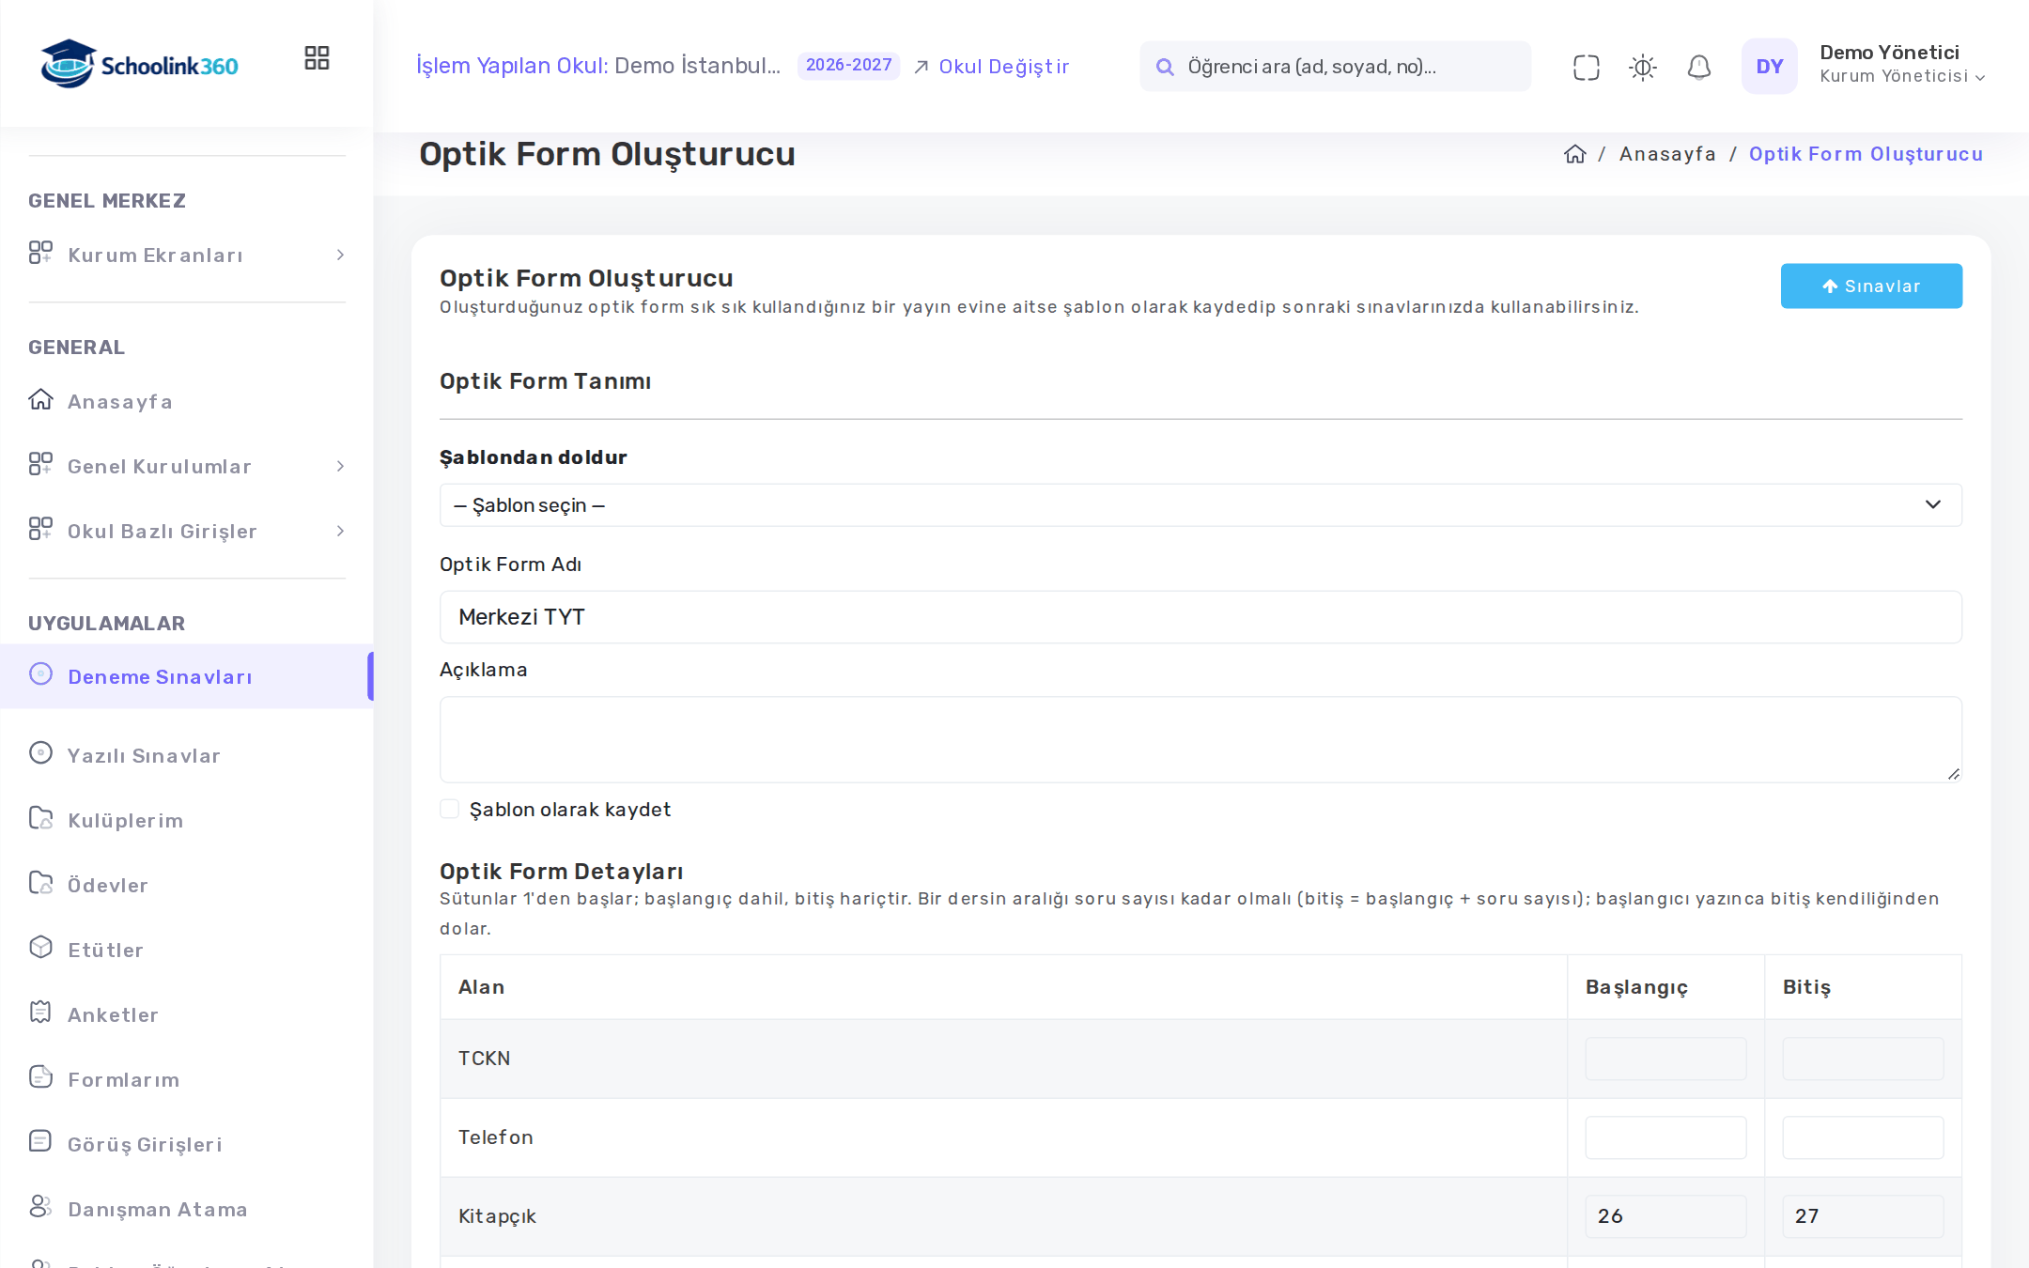The width and height of the screenshot is (2029, 1268).
Task: Expand Okul Bazlı Girişler submenu
Action: click(187, 532)
